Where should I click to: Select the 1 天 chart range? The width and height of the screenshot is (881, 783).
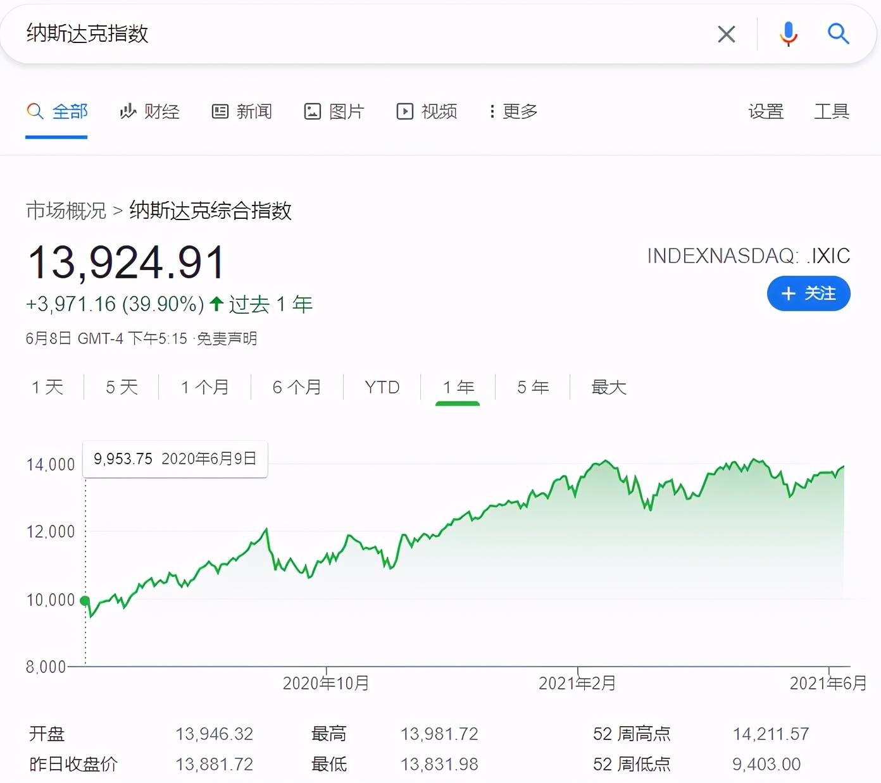[47, 387]
